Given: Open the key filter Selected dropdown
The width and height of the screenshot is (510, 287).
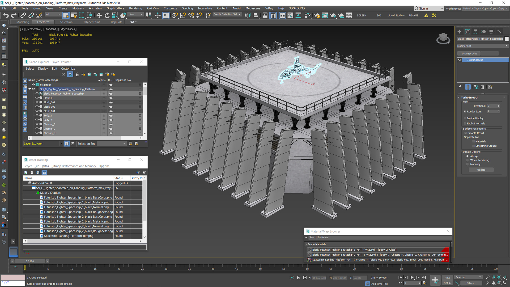Looking at the screenshot, I should pos(468,277).
